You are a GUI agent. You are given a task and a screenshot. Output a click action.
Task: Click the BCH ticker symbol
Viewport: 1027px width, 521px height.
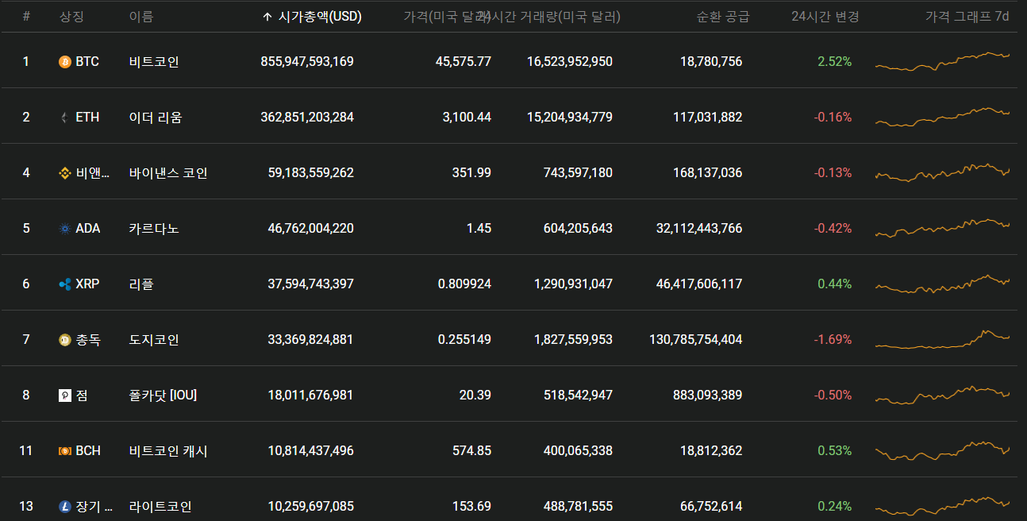[x=88, y=450]
